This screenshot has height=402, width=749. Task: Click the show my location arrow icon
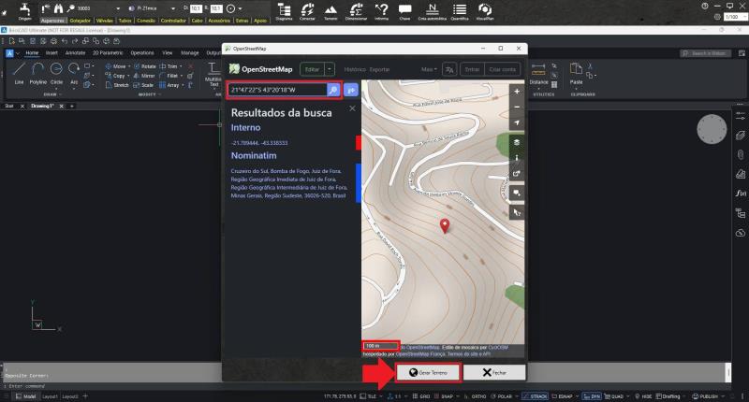(x=516, y=123)
